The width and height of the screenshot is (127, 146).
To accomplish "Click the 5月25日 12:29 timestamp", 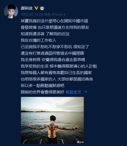I will tap(32, 15).
